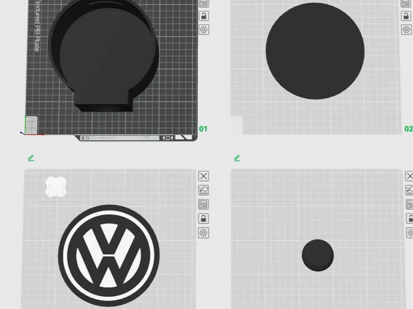Auto-orient objects on the VW logo plate

(203, 190)
